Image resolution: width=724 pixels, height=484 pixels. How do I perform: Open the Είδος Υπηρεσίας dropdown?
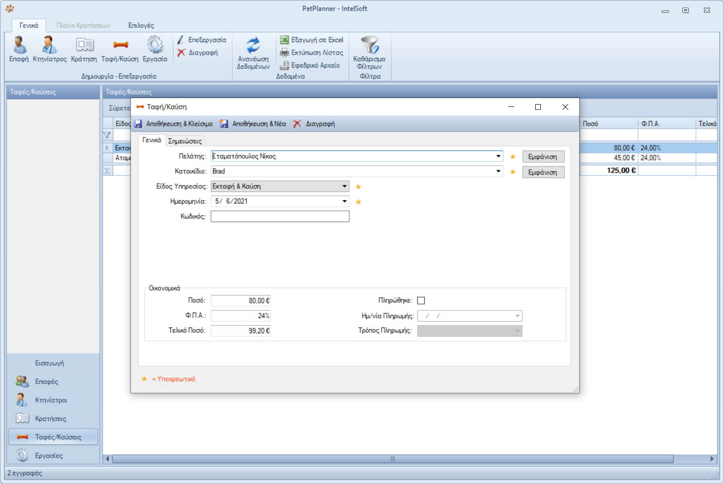(x=344, y=186)
